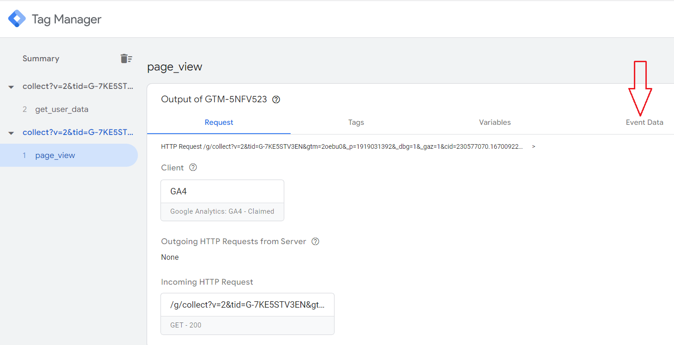Open help icon next to Output of GTM-5NFV523

coord(276,99)
